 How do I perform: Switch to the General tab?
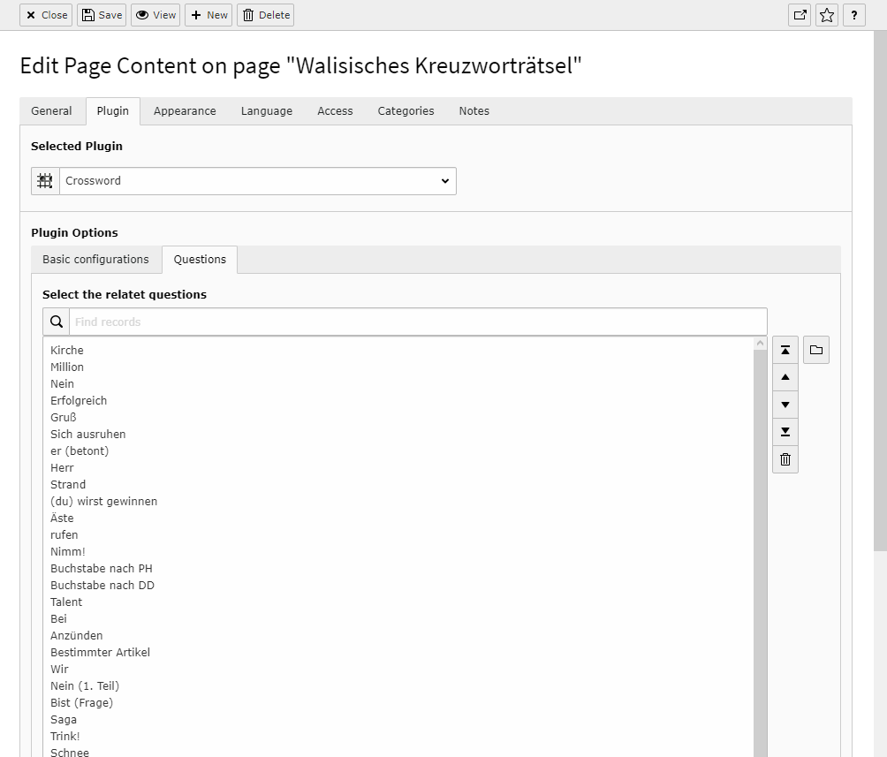coord(51,111)
